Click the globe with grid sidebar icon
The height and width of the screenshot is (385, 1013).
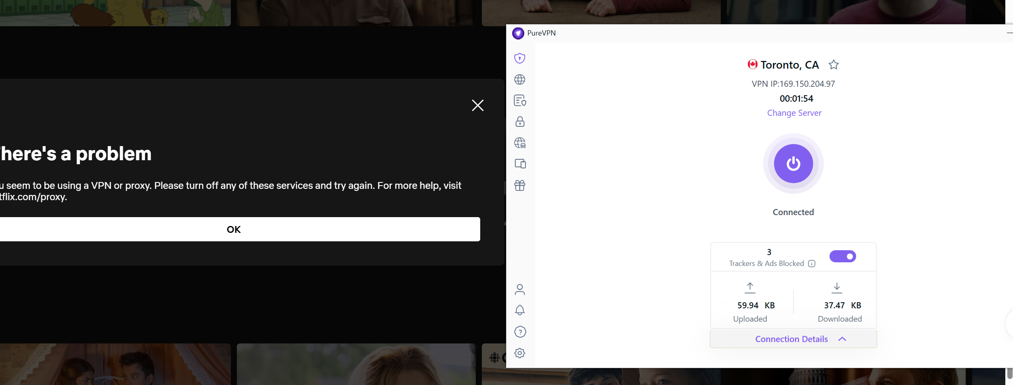[520, 143]
